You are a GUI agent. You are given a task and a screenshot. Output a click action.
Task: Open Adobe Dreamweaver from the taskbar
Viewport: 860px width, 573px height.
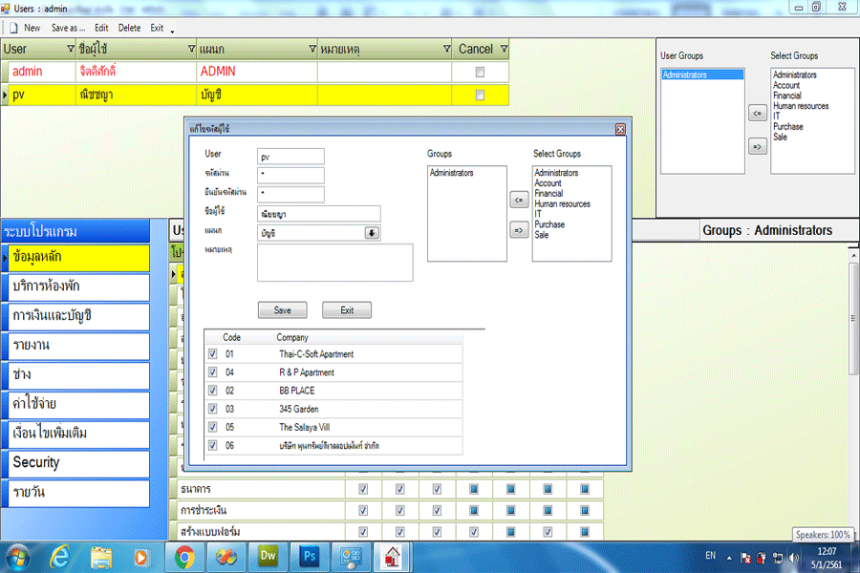pyautogui.click(x=268, y=556)
